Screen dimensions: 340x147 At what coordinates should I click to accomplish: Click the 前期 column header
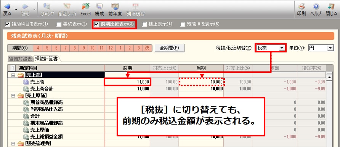127,68
